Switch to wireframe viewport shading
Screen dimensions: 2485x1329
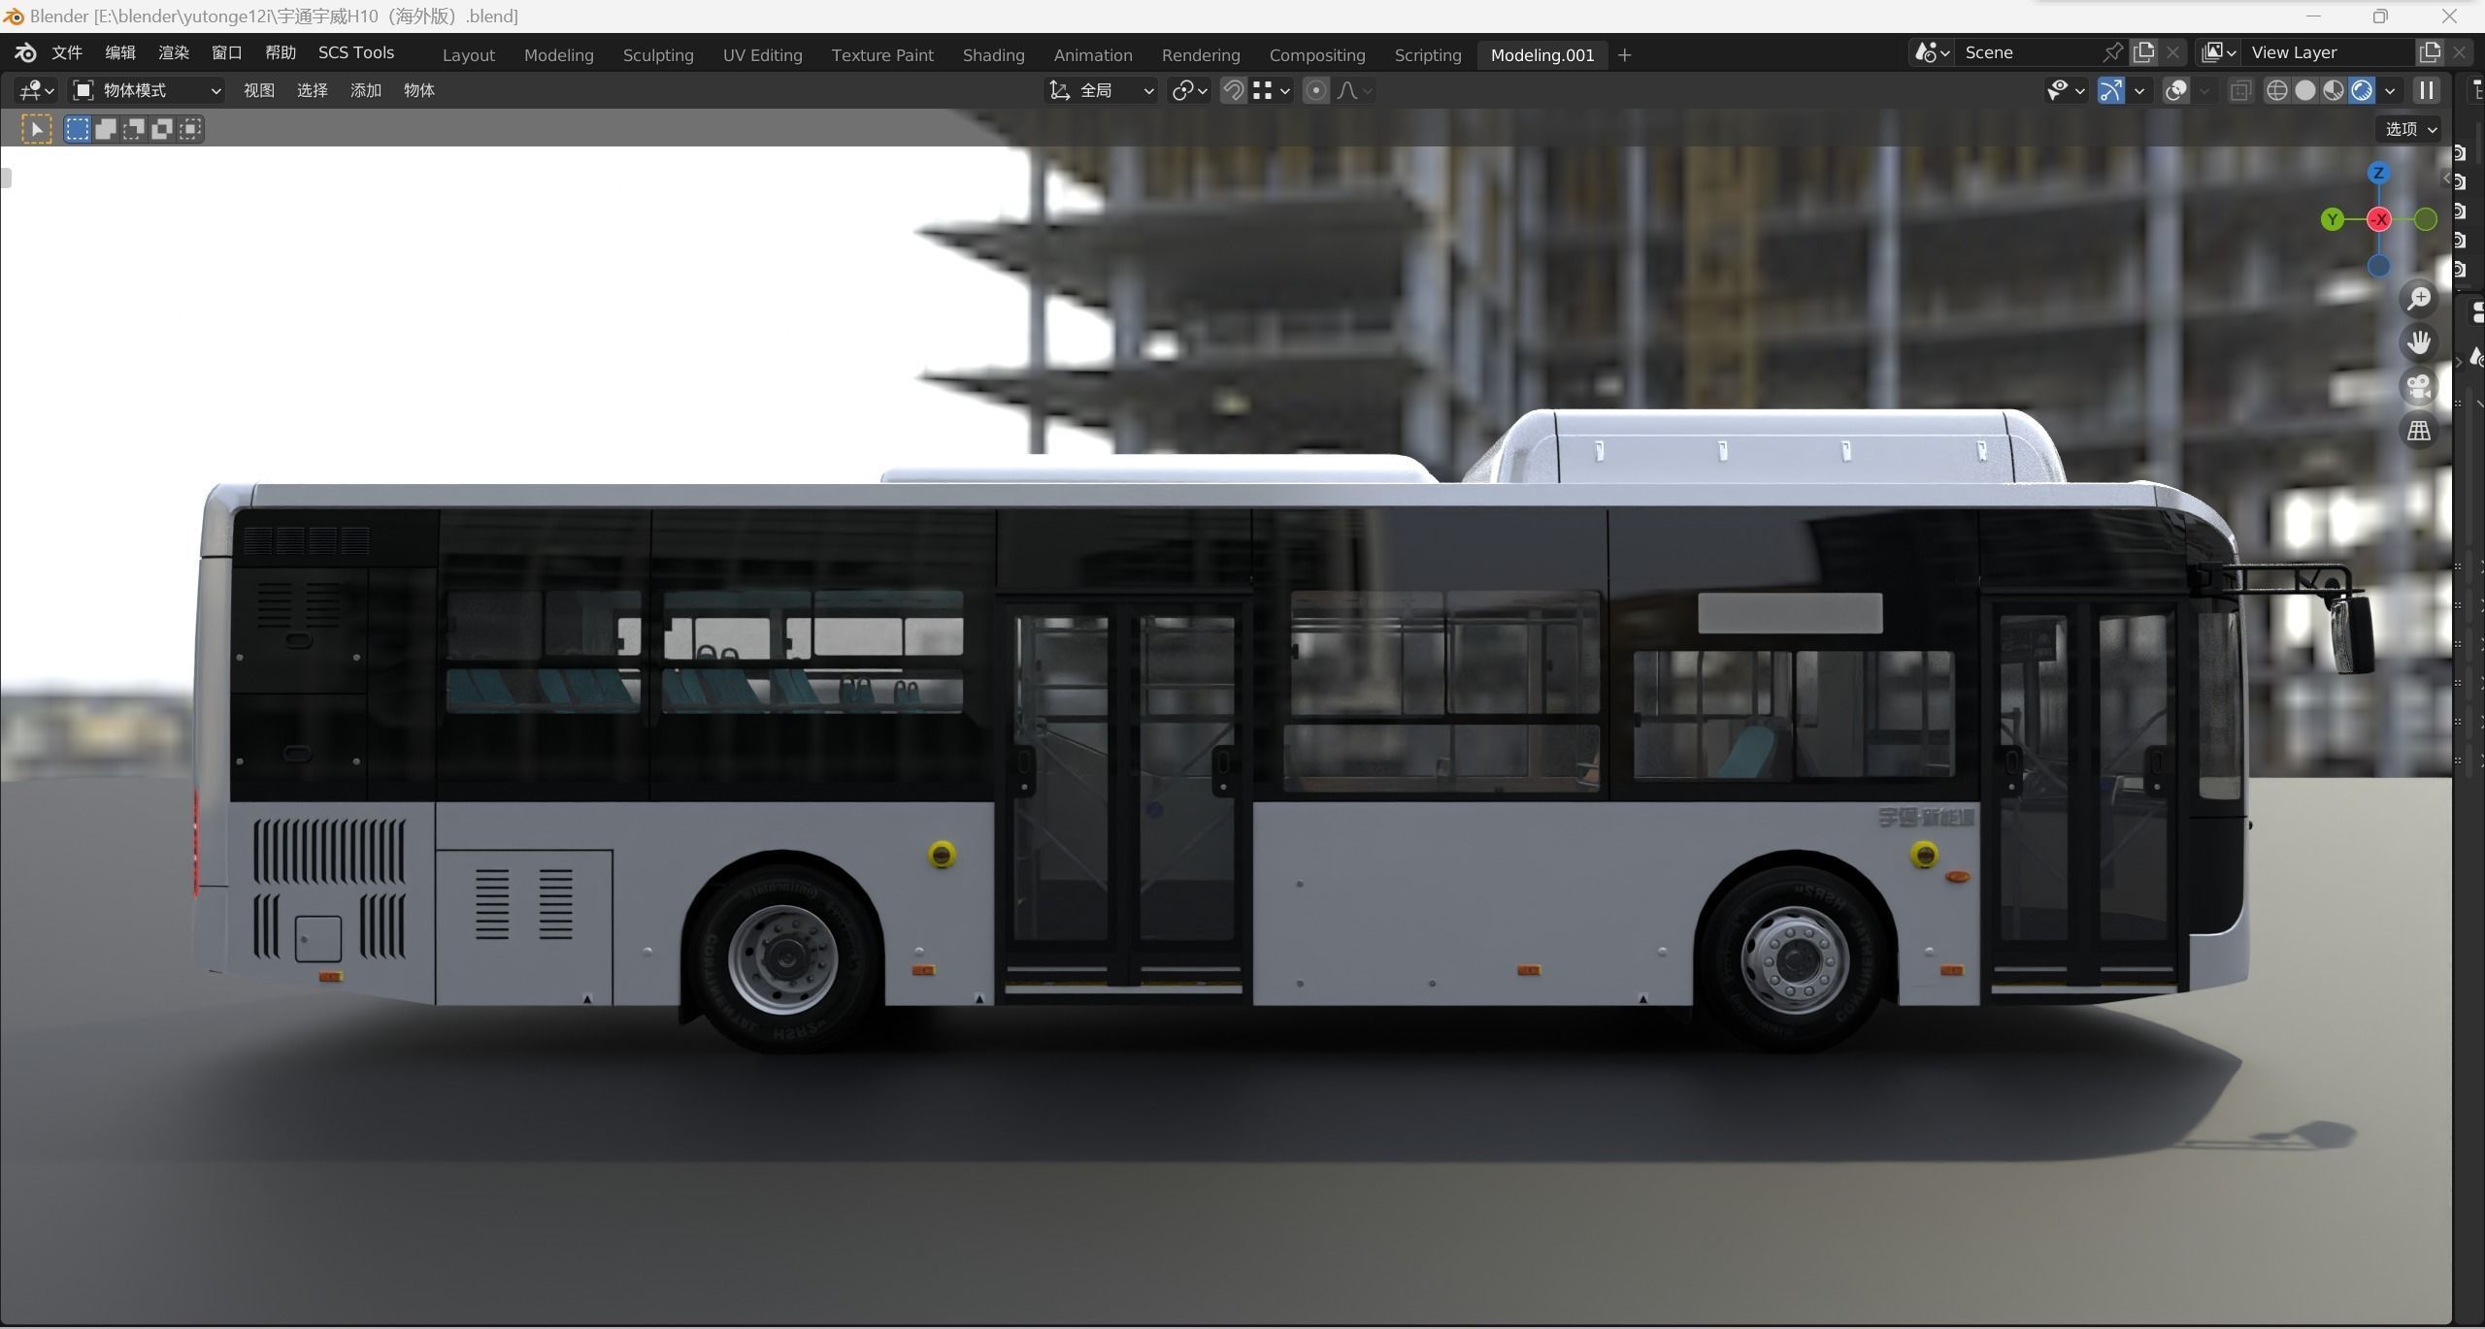(2276, 90)
